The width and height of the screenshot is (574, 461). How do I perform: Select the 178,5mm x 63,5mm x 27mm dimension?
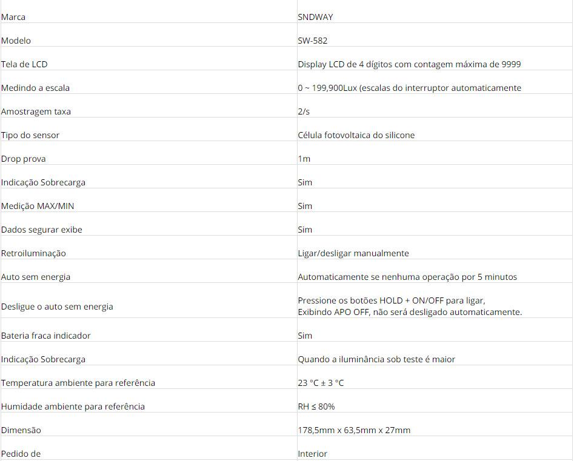354,430
